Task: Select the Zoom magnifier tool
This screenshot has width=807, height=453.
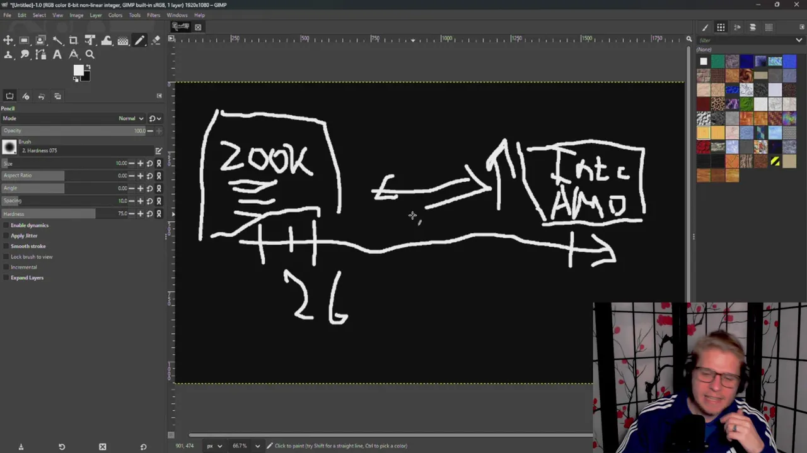Action: tap(90, 55)
